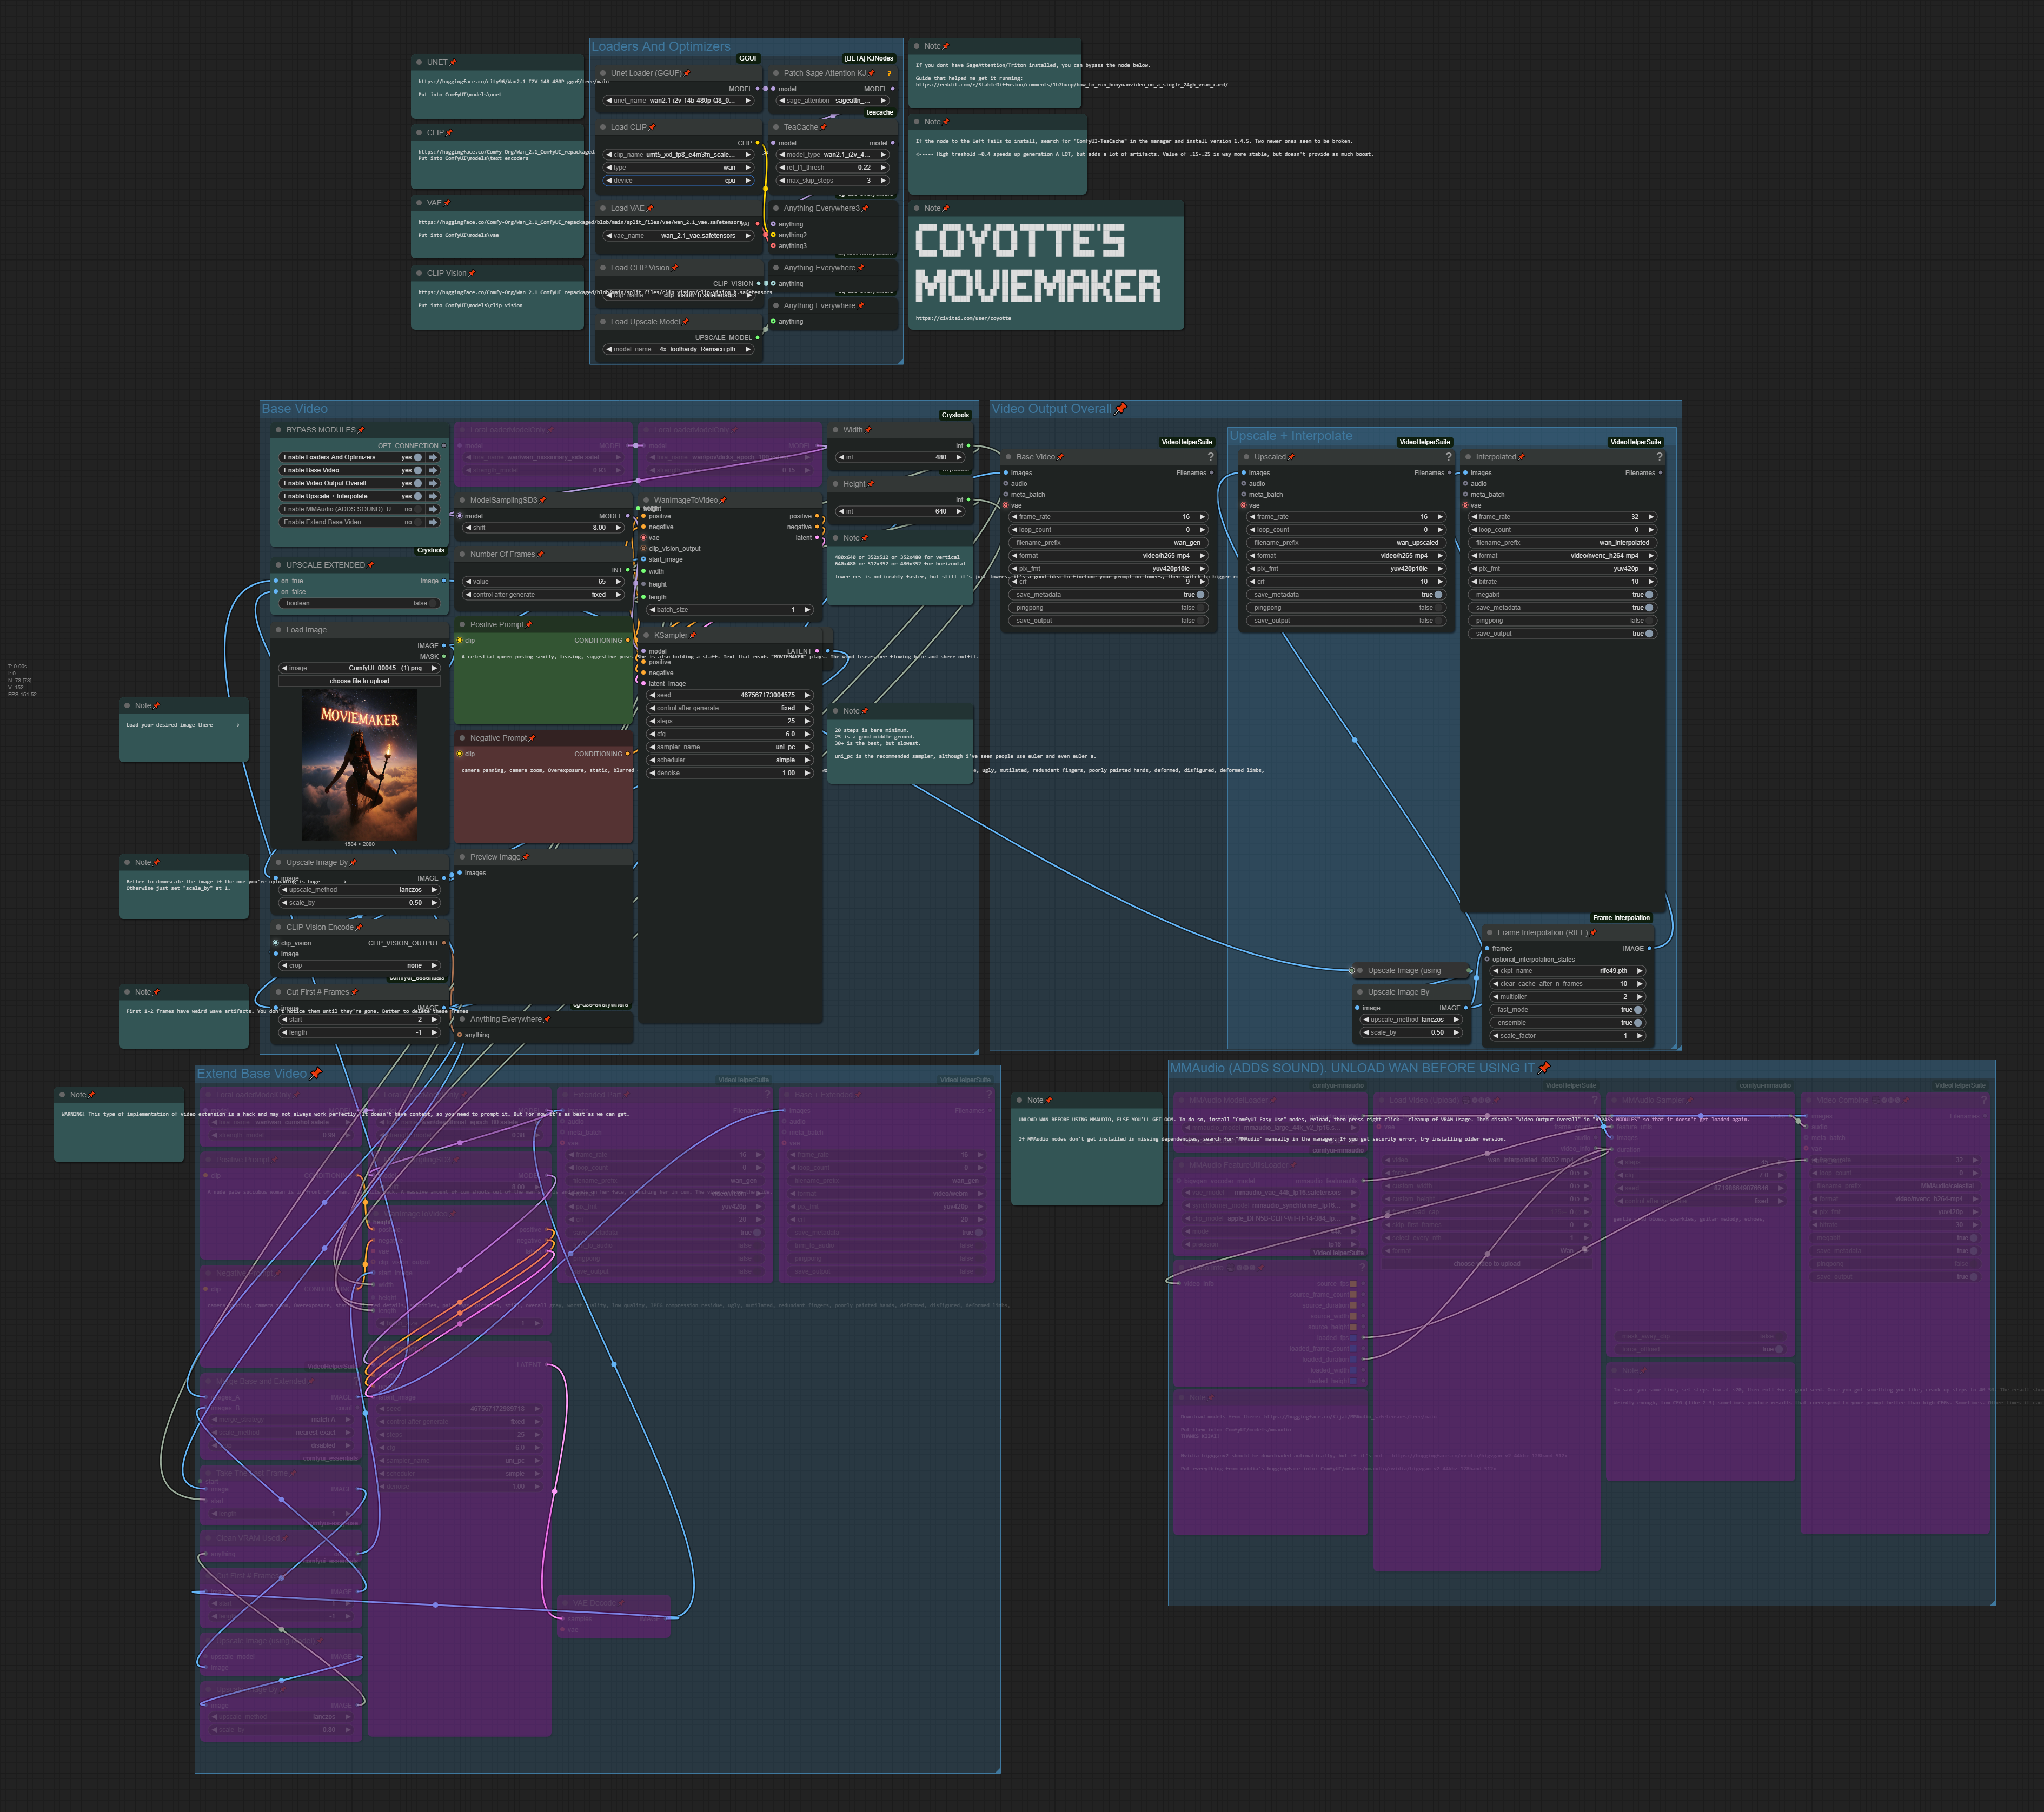Collapse the WanImageToVideo node via title dot
This screenshot has height=1812, width=2044.
[646, 501]
